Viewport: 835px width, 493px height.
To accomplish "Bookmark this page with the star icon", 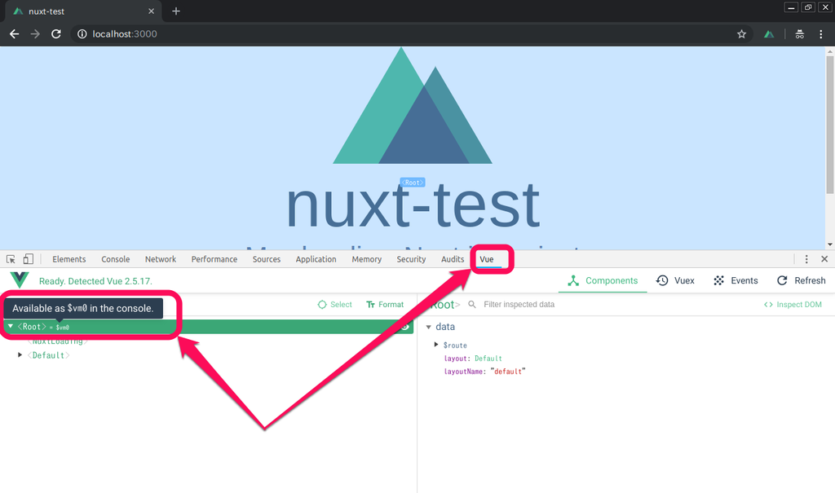I will (741, 34).
